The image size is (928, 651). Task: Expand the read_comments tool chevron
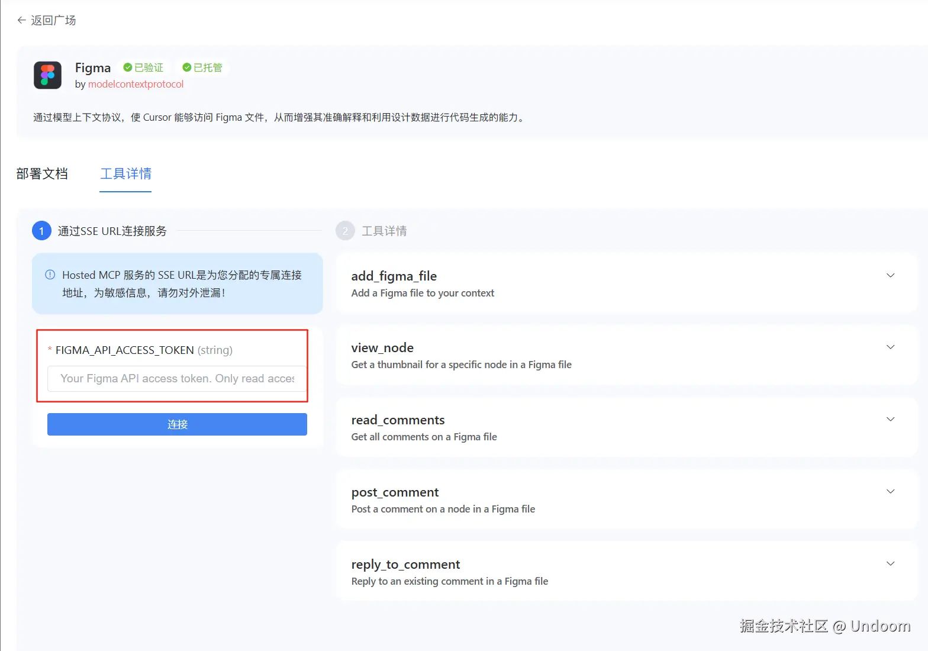point(890,419)
